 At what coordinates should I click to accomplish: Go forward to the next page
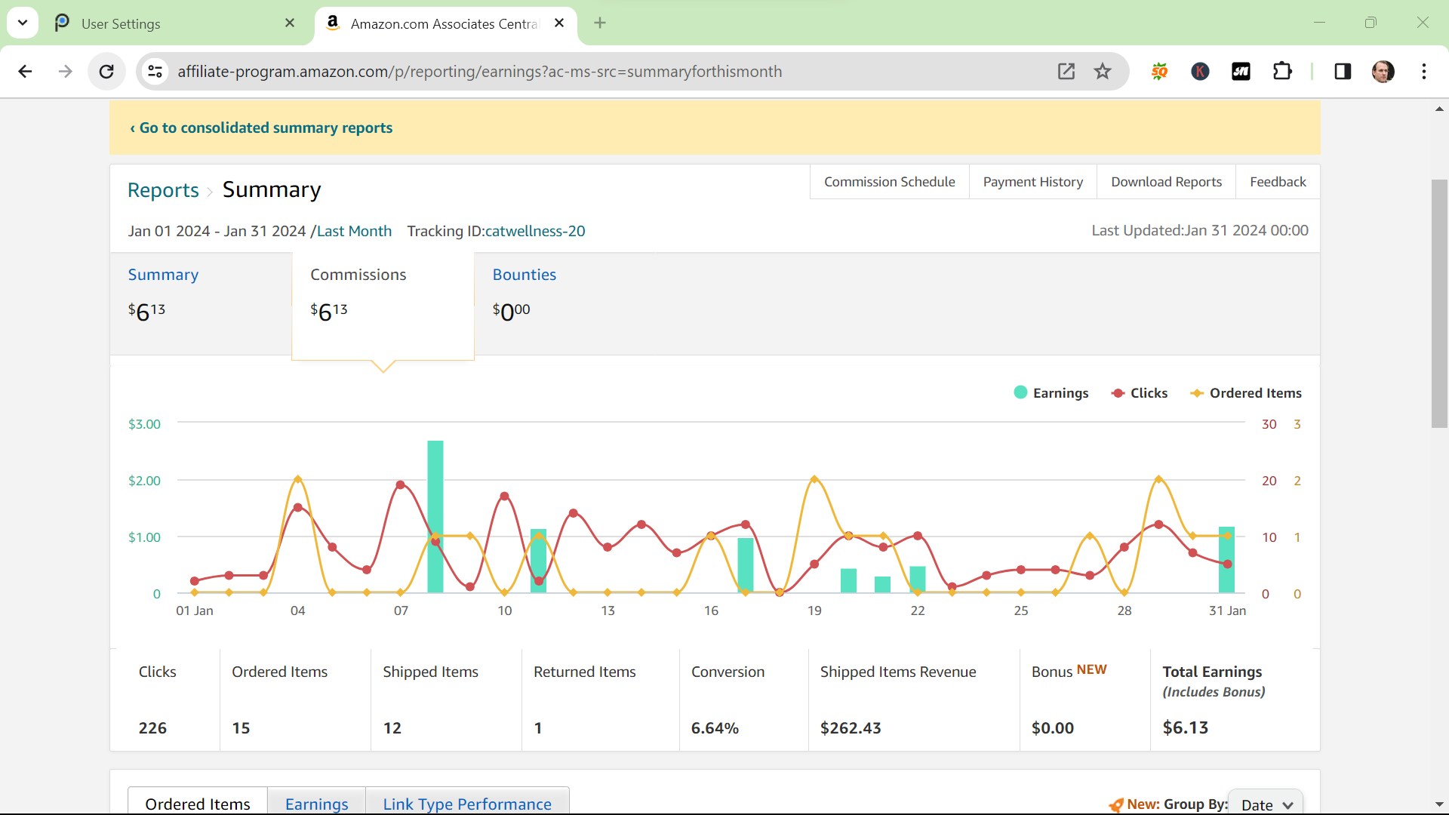tap(66, 72)
